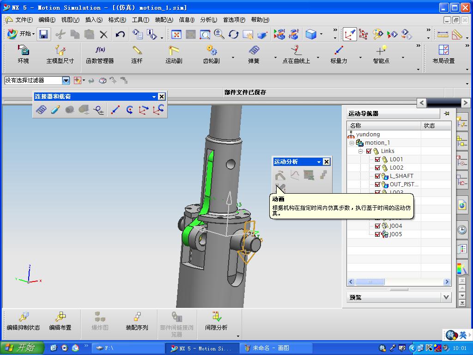Close the 连接器和载荷 toolbar

coord(162,97)
